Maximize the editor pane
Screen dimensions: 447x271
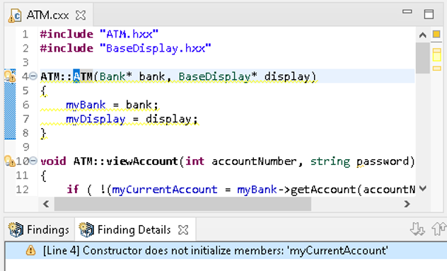429,14
